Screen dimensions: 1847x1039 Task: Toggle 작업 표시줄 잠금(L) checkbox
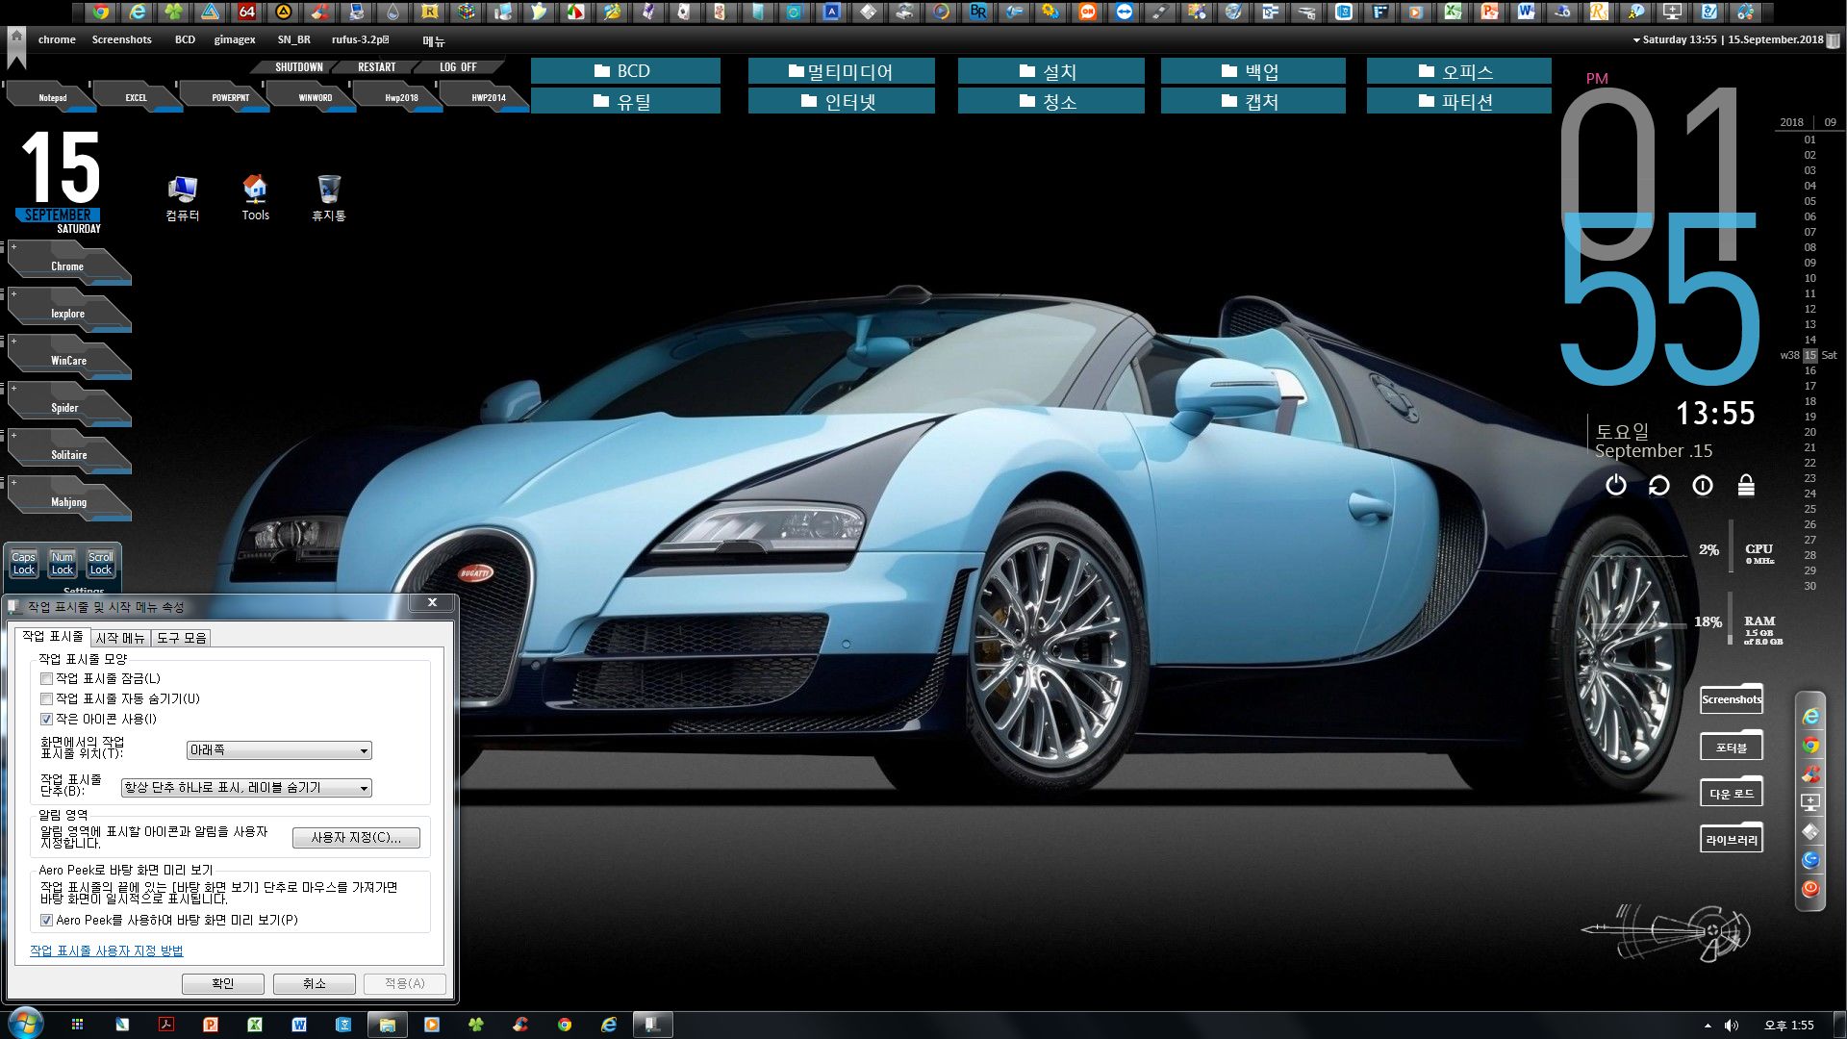coord(46,679)
